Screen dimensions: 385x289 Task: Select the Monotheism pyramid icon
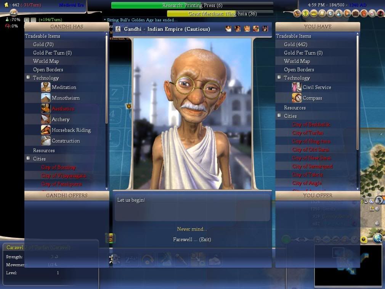coord(46,98)
